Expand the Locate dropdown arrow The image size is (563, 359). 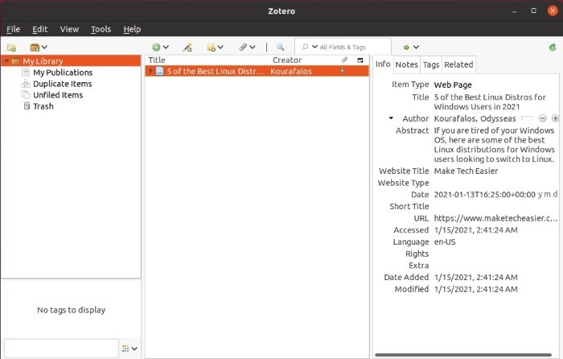(416, 47)
